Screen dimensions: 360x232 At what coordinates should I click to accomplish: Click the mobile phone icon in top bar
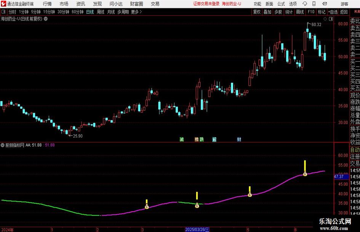pos(314,4)
